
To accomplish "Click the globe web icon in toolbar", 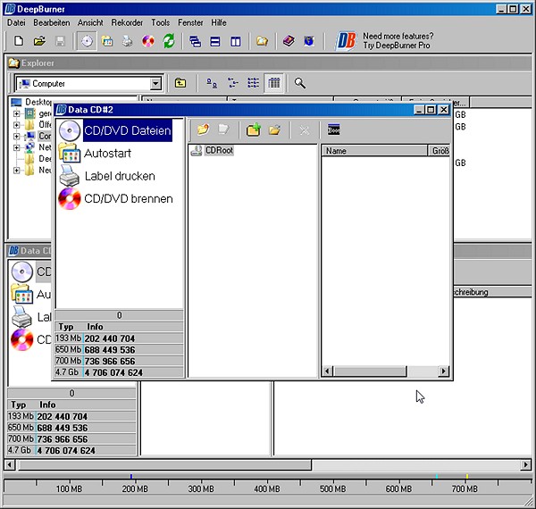I will [309, 41].
